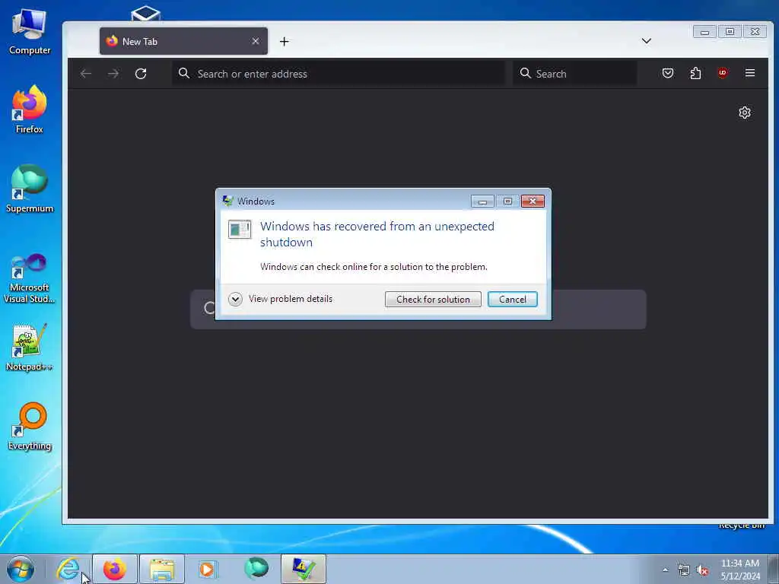Screen dimensions: 779x584
Task: Show hidden system tray icons
Action: coord(665,570)
